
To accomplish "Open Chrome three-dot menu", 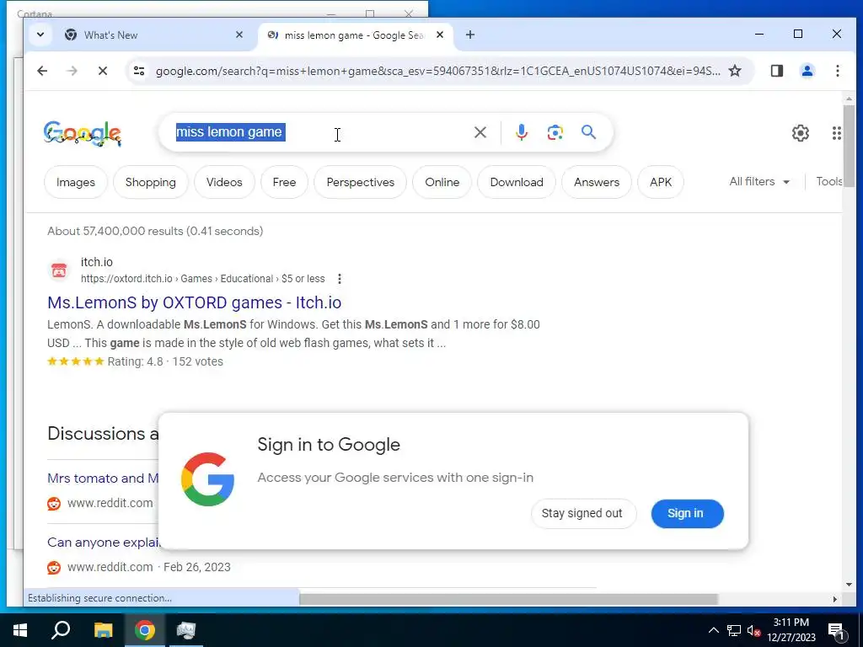I will [x=837, y=71].
